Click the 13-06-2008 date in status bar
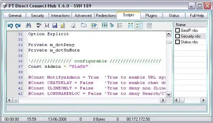 point(57,119)
